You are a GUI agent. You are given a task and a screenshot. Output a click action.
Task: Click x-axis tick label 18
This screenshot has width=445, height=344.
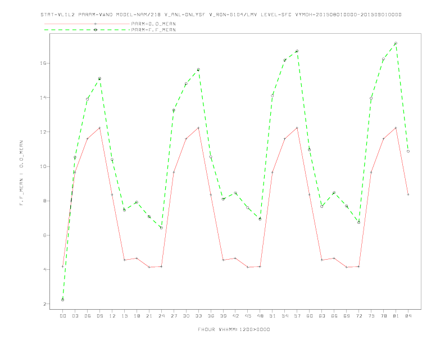137,316
